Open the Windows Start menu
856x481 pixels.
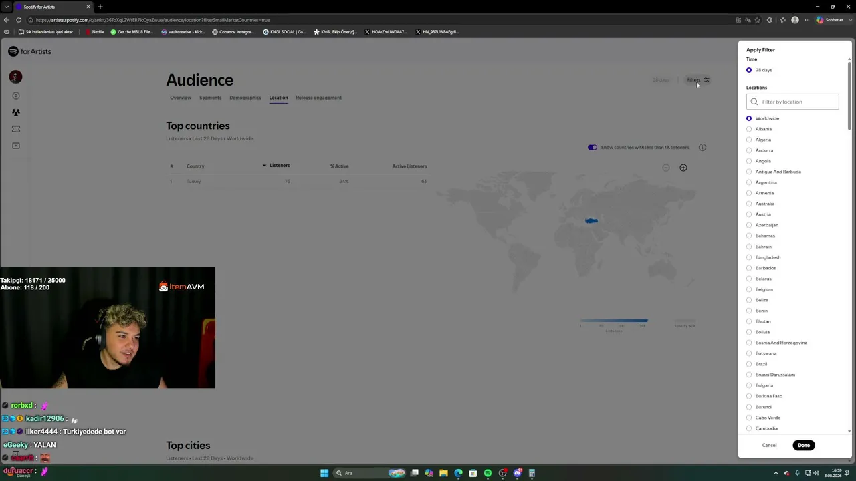(324, 473)
